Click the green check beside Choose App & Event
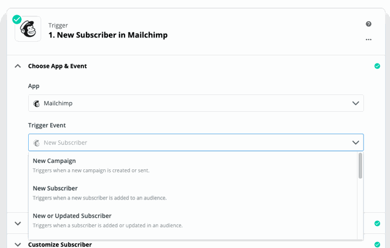Image resolution: width=390 pixels, height=248 pixels. click(x=378, y=66)
